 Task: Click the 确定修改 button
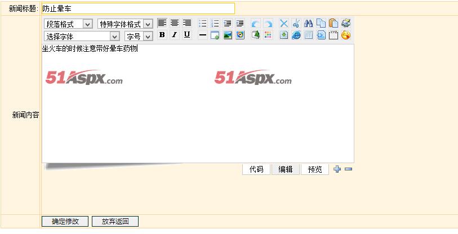click(x=65, y=222)
